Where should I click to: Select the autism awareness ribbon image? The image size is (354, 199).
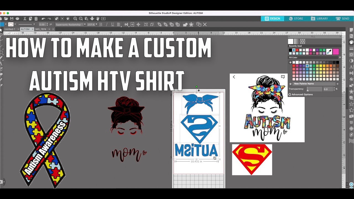click(45, 140)
